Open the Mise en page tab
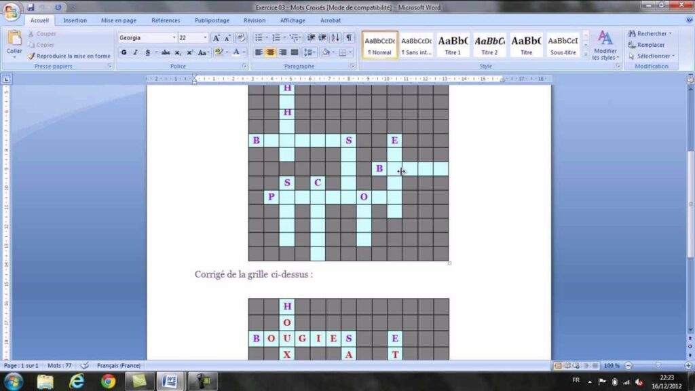 (x=119, y=20)
